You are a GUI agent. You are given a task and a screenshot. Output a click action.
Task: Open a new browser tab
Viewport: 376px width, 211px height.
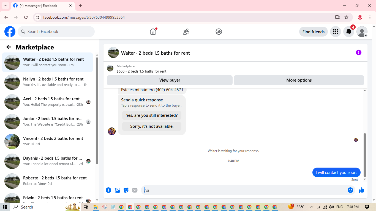click(80, 5)
